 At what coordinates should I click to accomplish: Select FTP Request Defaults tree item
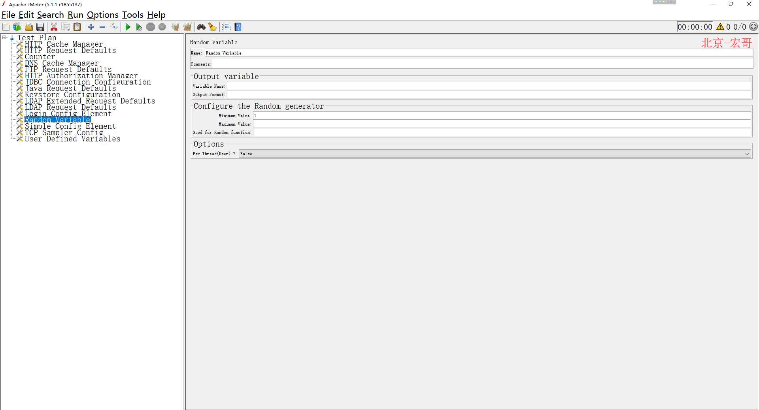coord(68,70)
